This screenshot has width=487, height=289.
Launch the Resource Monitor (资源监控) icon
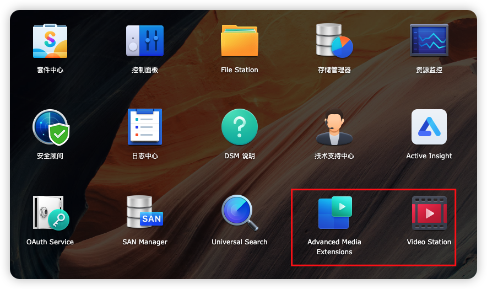429,41
